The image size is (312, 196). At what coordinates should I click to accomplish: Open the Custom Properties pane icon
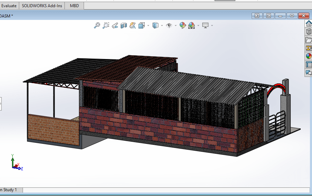pos(309,65)
